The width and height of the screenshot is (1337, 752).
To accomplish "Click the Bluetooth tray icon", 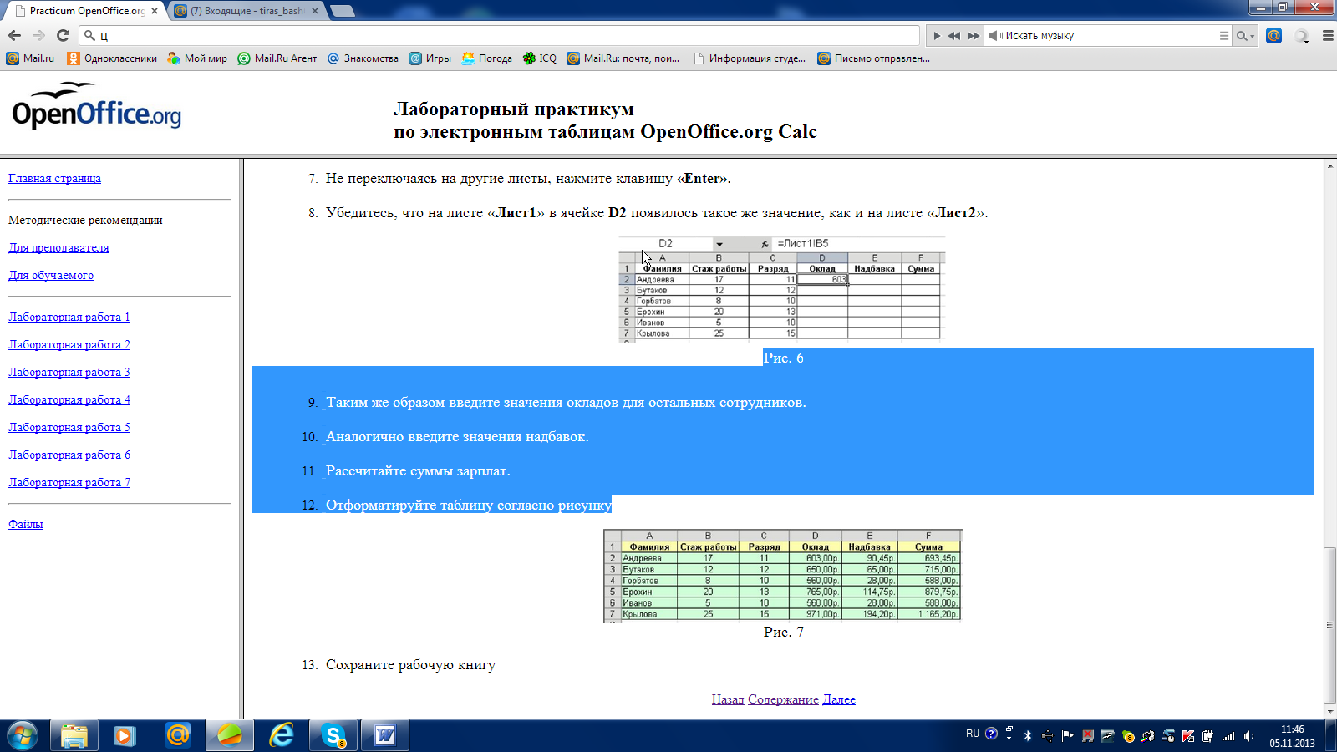I will [1028, 736].
